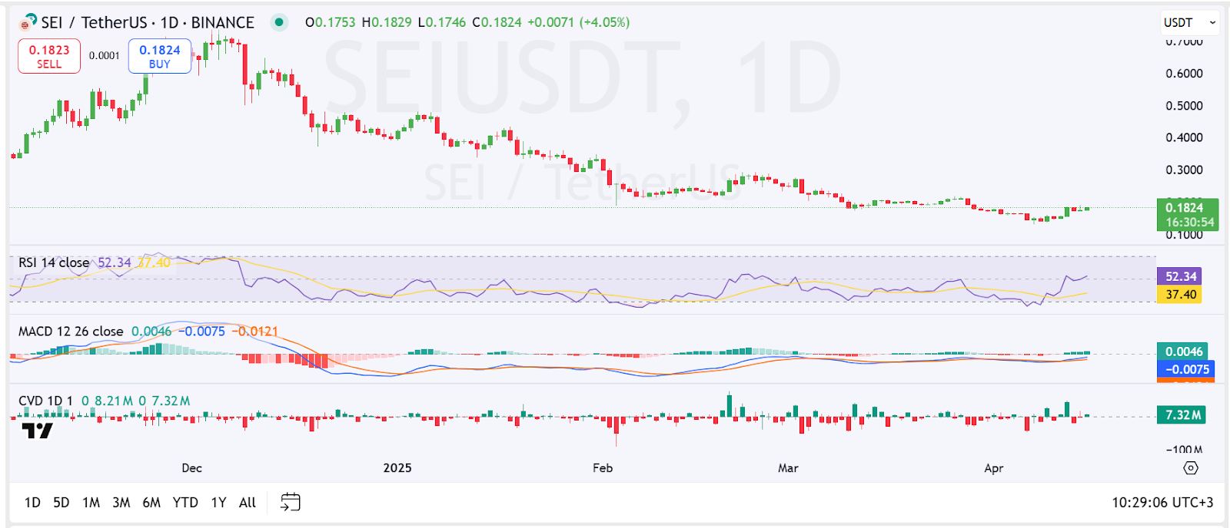
Task: Click the 0.1823 SELL button
Action: [49, 56]
